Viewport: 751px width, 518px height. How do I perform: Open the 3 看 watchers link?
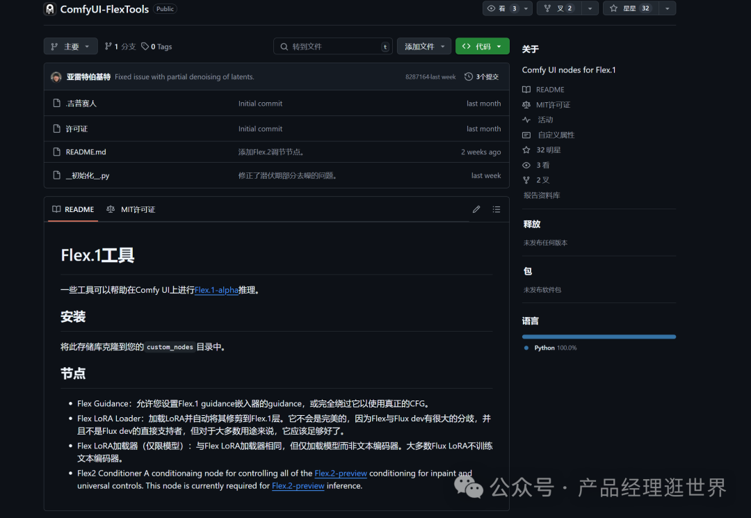tap(535, 165)
